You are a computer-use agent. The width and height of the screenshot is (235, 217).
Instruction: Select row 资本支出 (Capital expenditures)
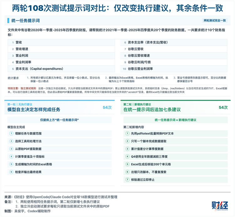click(x=61, y=69)
